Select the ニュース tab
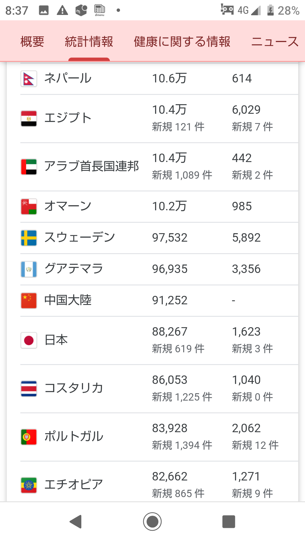305x542 pixels. (274, 42)
